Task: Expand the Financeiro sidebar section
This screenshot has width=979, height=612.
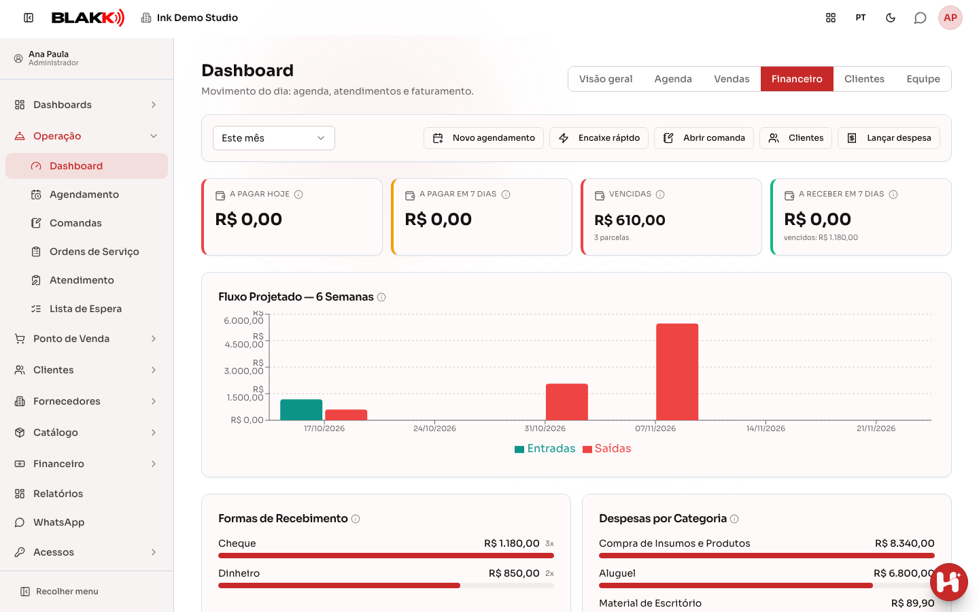Action: (x=86, y=464)
